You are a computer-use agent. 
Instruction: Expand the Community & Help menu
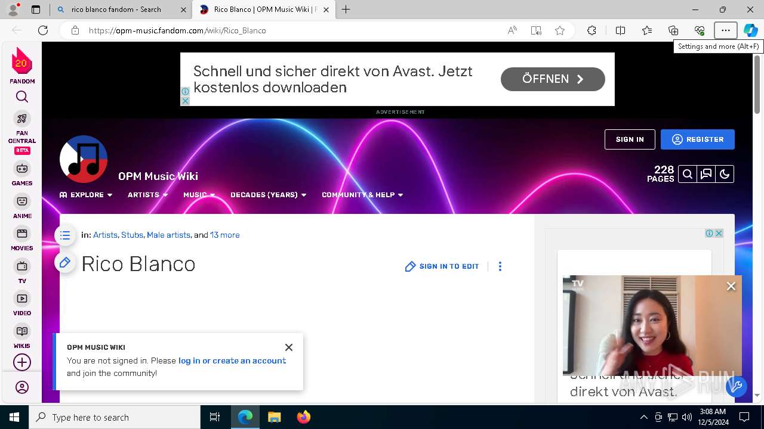(x=362, y=195)
